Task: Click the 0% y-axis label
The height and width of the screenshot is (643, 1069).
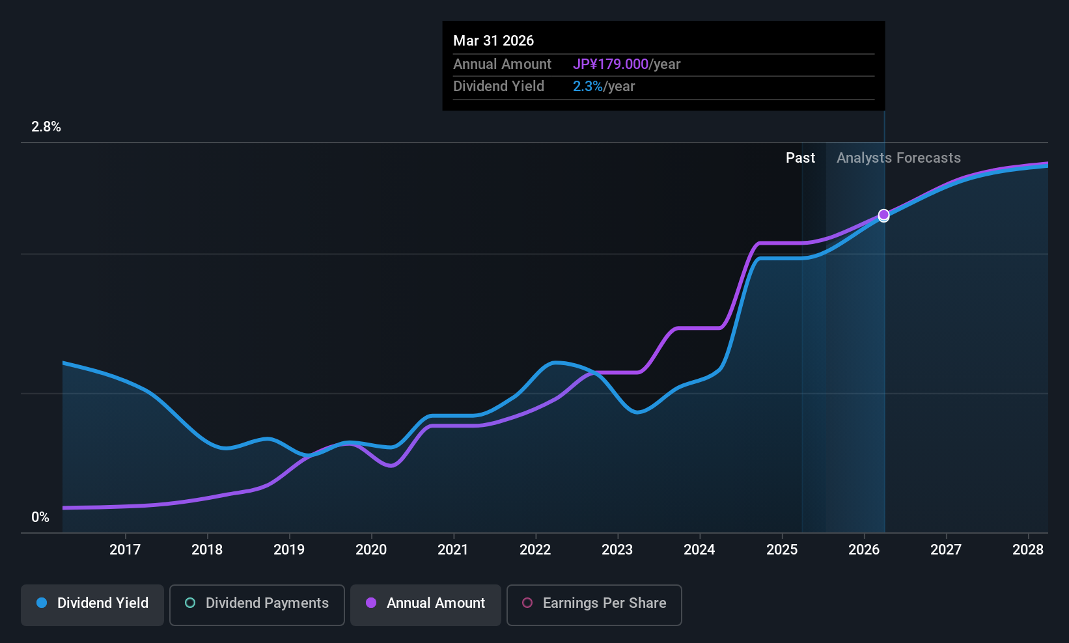Action: click(x=40, y=517)
